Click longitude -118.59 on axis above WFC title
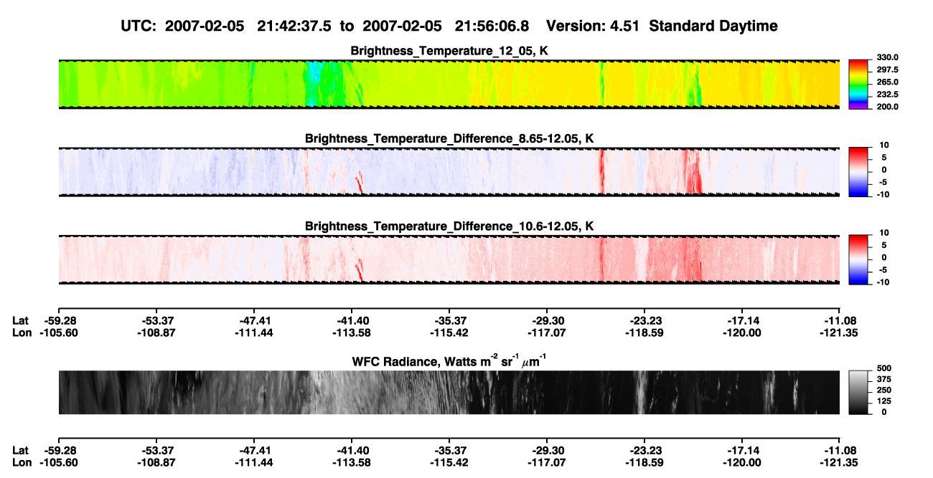Screen dimensions: 933x478 pyautogui.click(x=644, y=333)
